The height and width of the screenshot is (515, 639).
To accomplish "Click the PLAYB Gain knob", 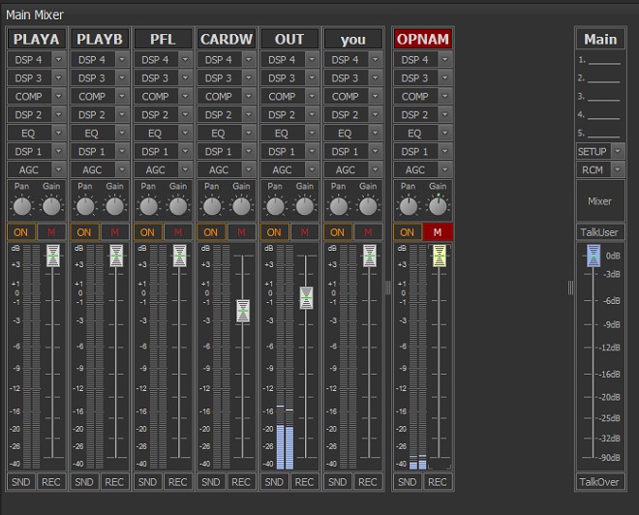I will click(114, 206).
